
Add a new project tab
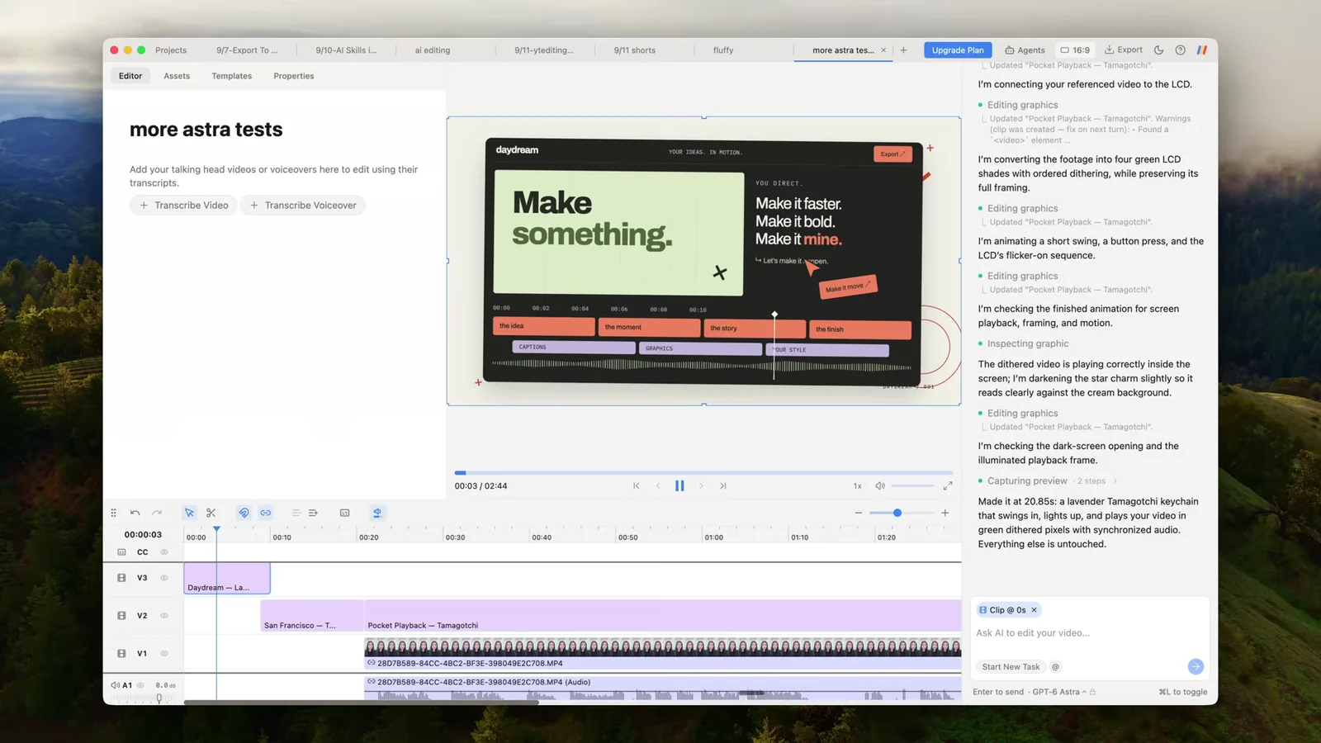(903, 50)
